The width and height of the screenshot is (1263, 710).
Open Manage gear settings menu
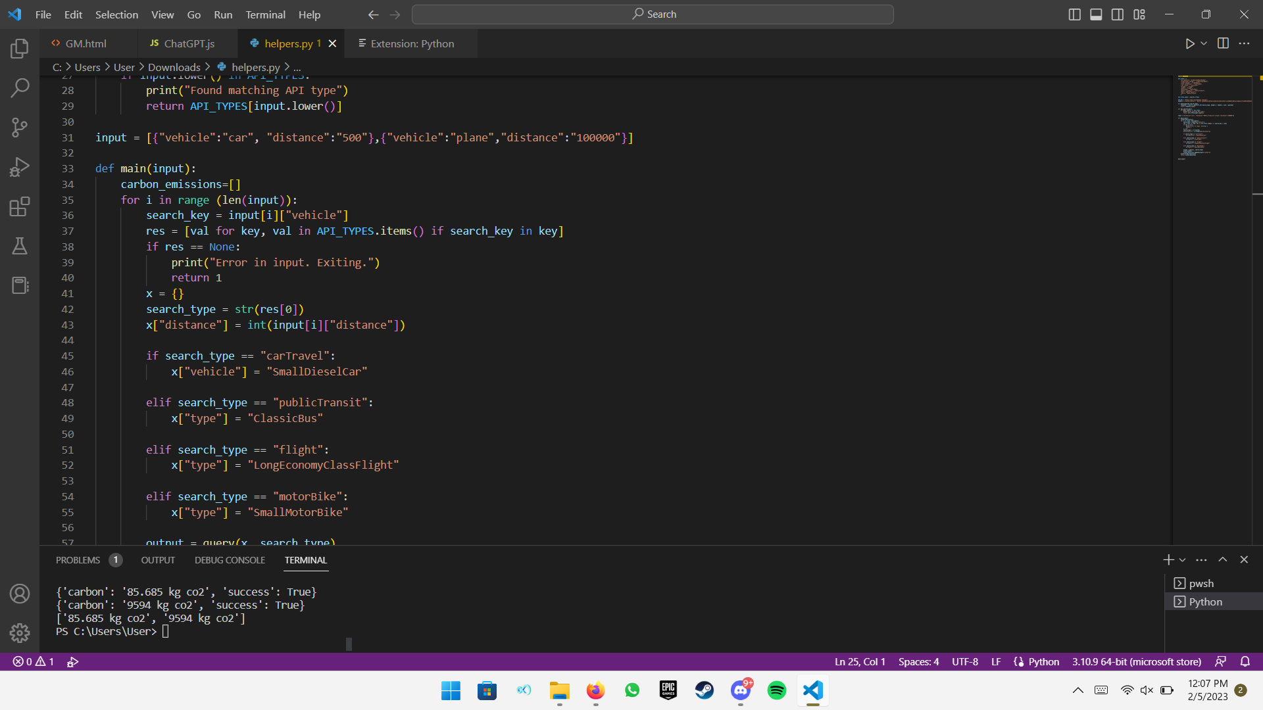tap(20, 632)
